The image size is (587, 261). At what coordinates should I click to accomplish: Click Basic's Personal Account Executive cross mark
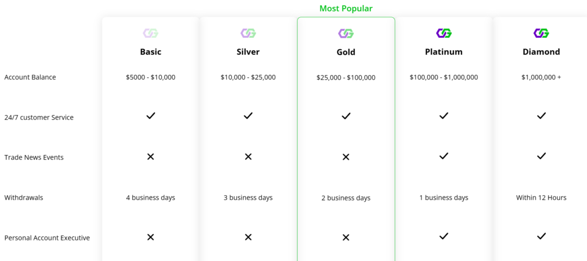(151, 237)
